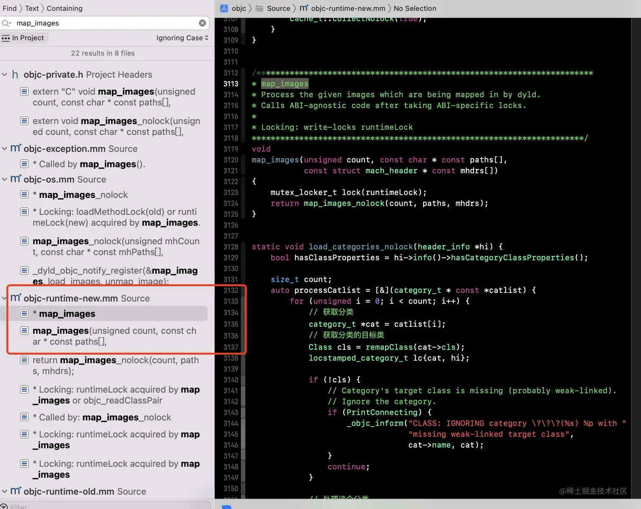Click result icon for 'extern "C" void map_images'
The width and height of the screenshot is (641, 509).
coord(25,92)
